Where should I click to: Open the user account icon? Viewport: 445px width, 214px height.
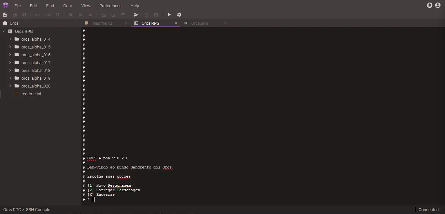pos(438,5)
